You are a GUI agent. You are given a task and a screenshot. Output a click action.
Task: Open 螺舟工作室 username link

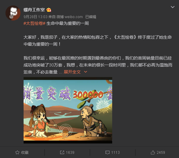click(x=34, y=10)
